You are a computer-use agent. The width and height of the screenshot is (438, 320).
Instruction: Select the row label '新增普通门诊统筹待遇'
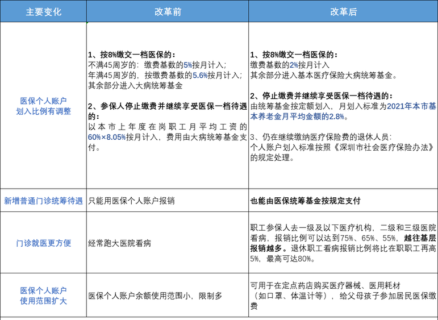[43, 201]
